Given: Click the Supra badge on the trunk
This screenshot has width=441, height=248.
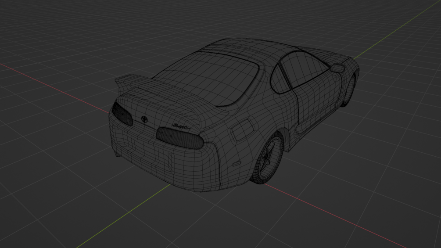Looking at the screenshot, I should pyautogui.click(x=181, y=127).
